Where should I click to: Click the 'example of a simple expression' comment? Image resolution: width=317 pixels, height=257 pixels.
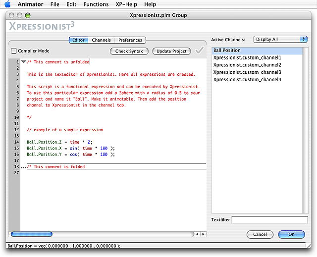[65, 130]
